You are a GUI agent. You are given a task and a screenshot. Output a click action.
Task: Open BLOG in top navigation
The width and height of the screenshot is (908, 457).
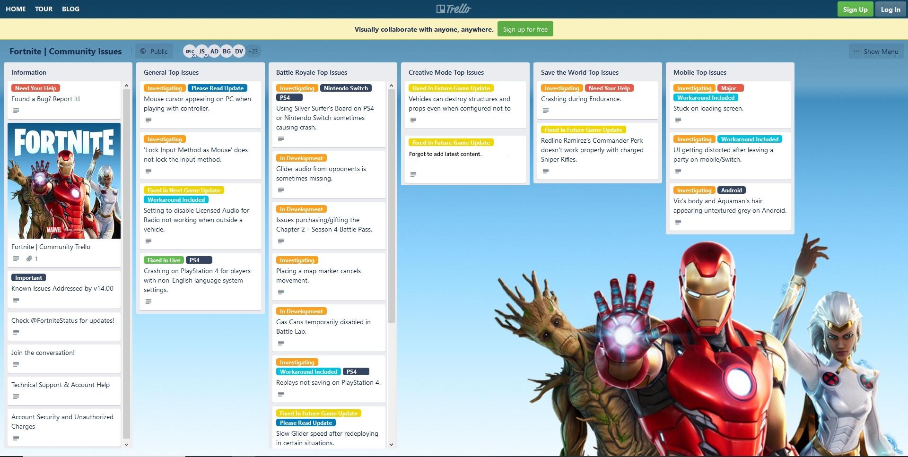tap(70, 9)
